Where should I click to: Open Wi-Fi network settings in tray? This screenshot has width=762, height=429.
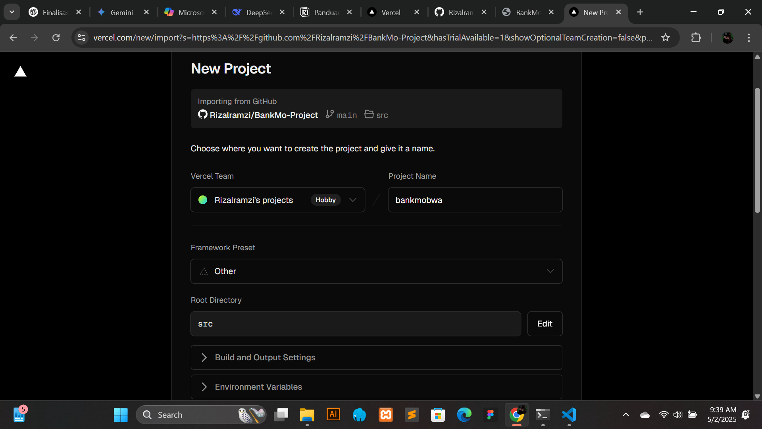(664, 415)
